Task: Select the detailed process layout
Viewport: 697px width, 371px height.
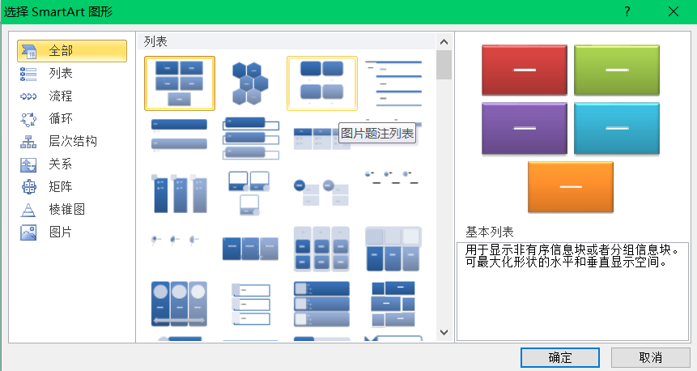Action: tap(251, 249)
